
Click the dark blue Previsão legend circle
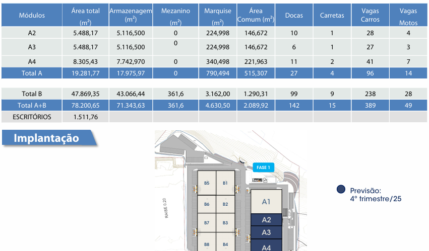point(341,190)
